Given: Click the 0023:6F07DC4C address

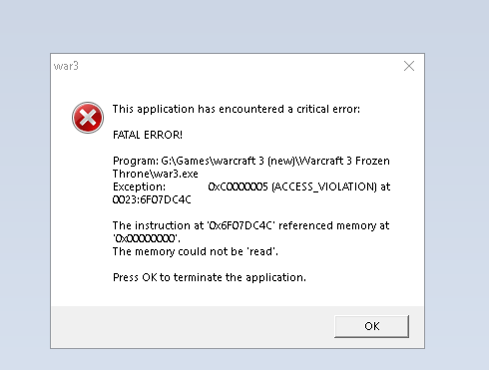Looking at the screenshot, I should pos(152,199).
